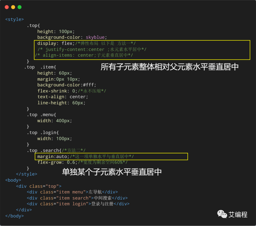256x226 pixels.
Task: Click the div containing 中间搜索
Action: pyautogui.click(x=77, y=198)
